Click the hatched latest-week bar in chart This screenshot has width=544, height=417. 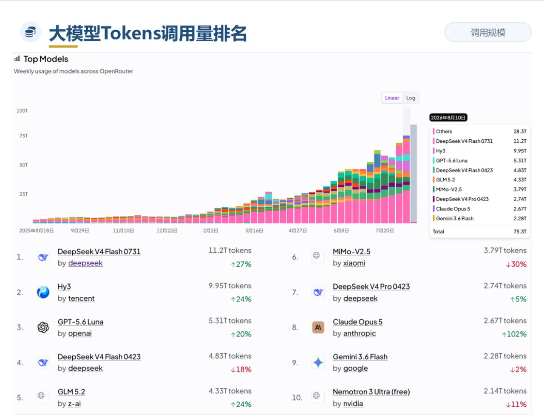(x=414, y=174)
